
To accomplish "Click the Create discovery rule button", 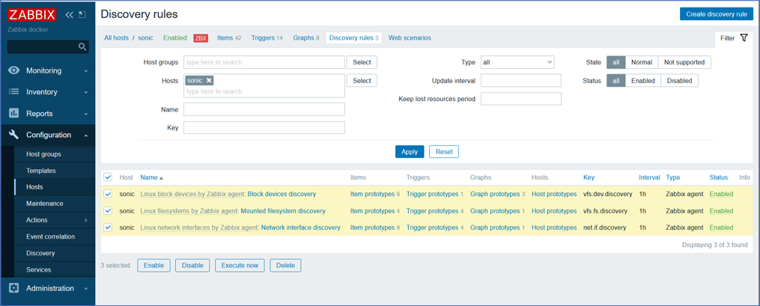I will pyautogui.click(x=717, y=14).
